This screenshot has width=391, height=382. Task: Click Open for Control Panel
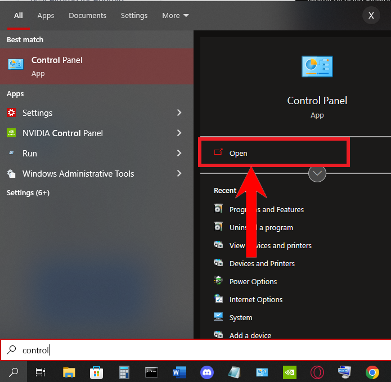coord(274,153)
